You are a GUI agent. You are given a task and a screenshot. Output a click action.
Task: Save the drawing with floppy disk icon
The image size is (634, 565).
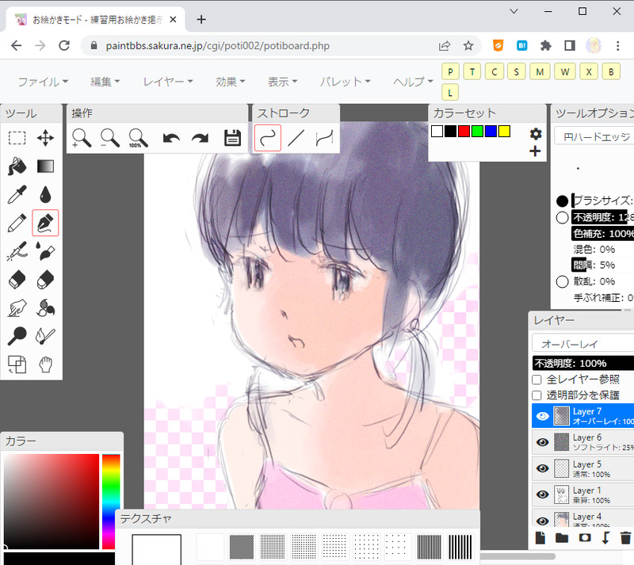click(x=232, y=138)
